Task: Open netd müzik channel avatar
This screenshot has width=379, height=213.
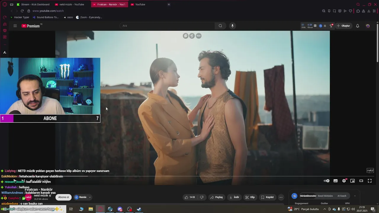Action: tap(28, 197)
